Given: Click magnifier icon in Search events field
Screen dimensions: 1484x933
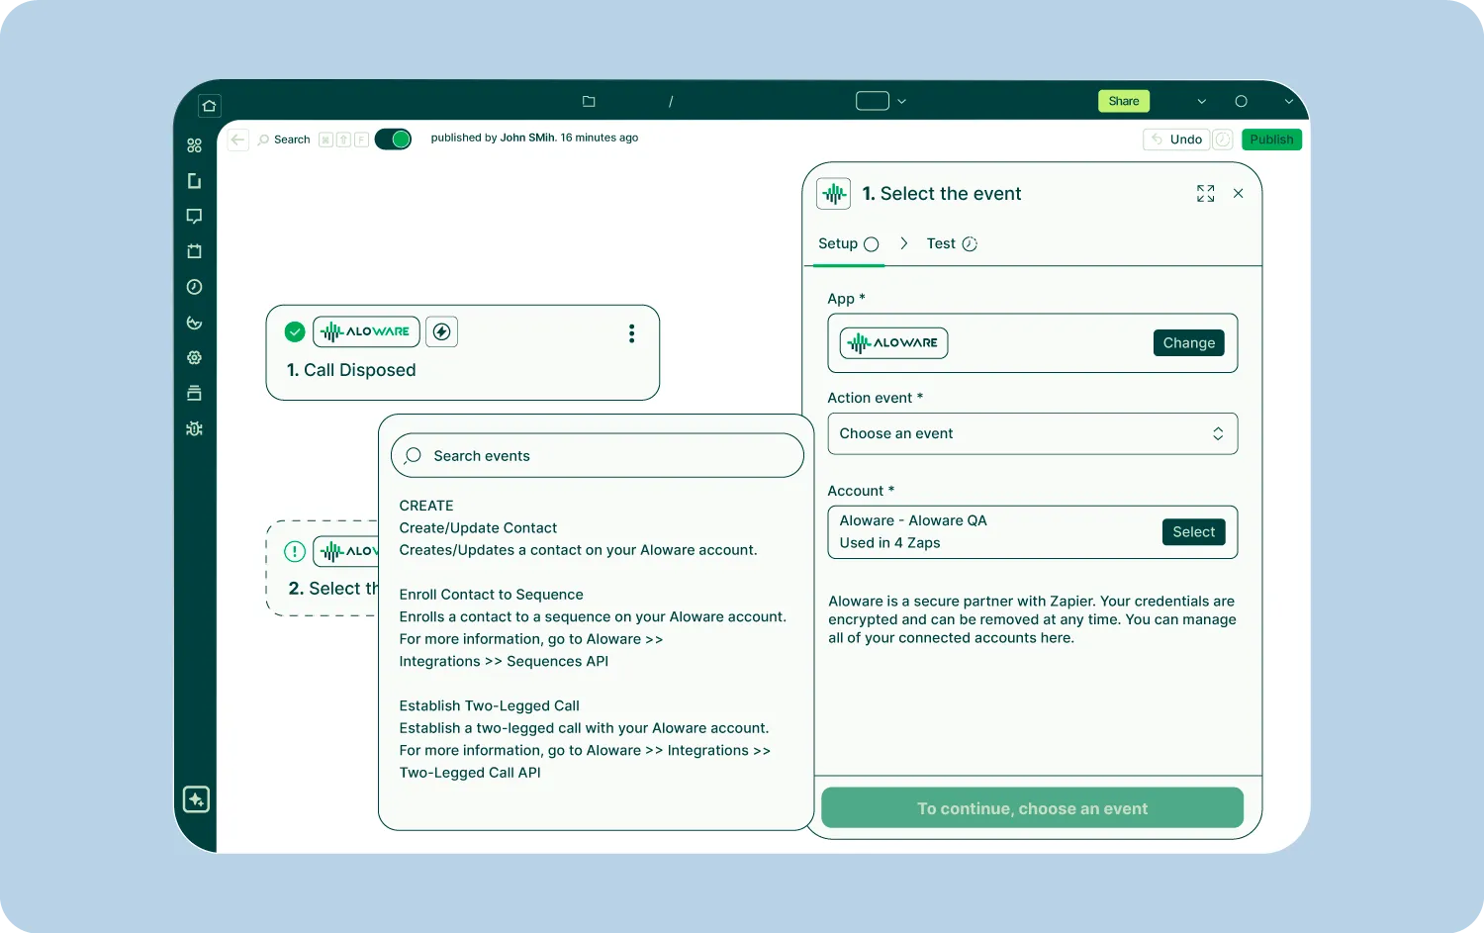Looking at the screenshot, I should [x=414, y=456].
